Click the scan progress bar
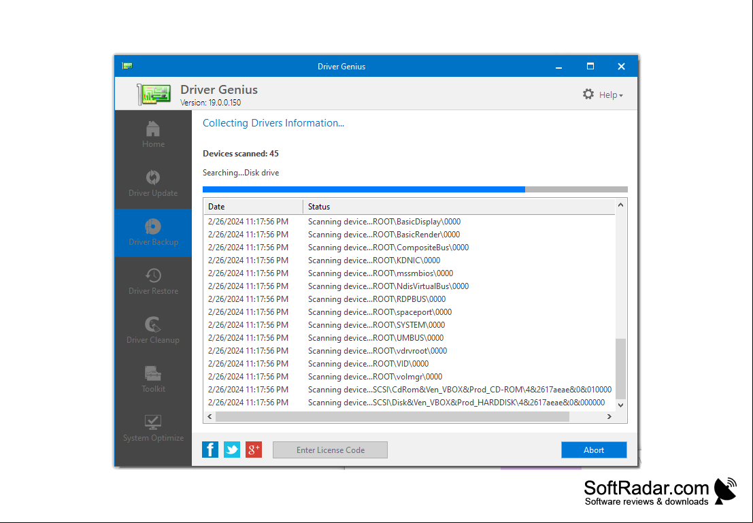 415,190
